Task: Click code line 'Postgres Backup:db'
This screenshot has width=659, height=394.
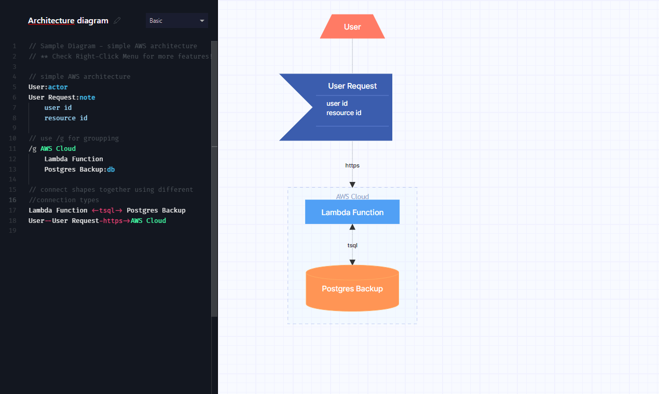Action: click(x=79, y=169)
